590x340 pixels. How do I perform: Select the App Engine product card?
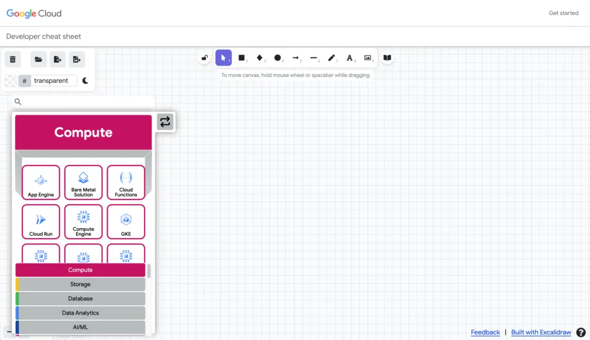pos(41,183)
